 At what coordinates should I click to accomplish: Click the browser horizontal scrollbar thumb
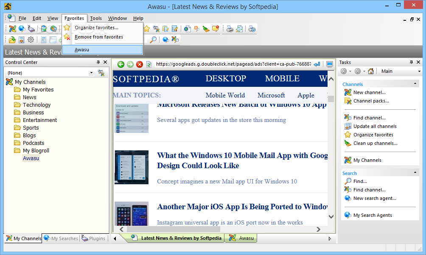(174, 229)
